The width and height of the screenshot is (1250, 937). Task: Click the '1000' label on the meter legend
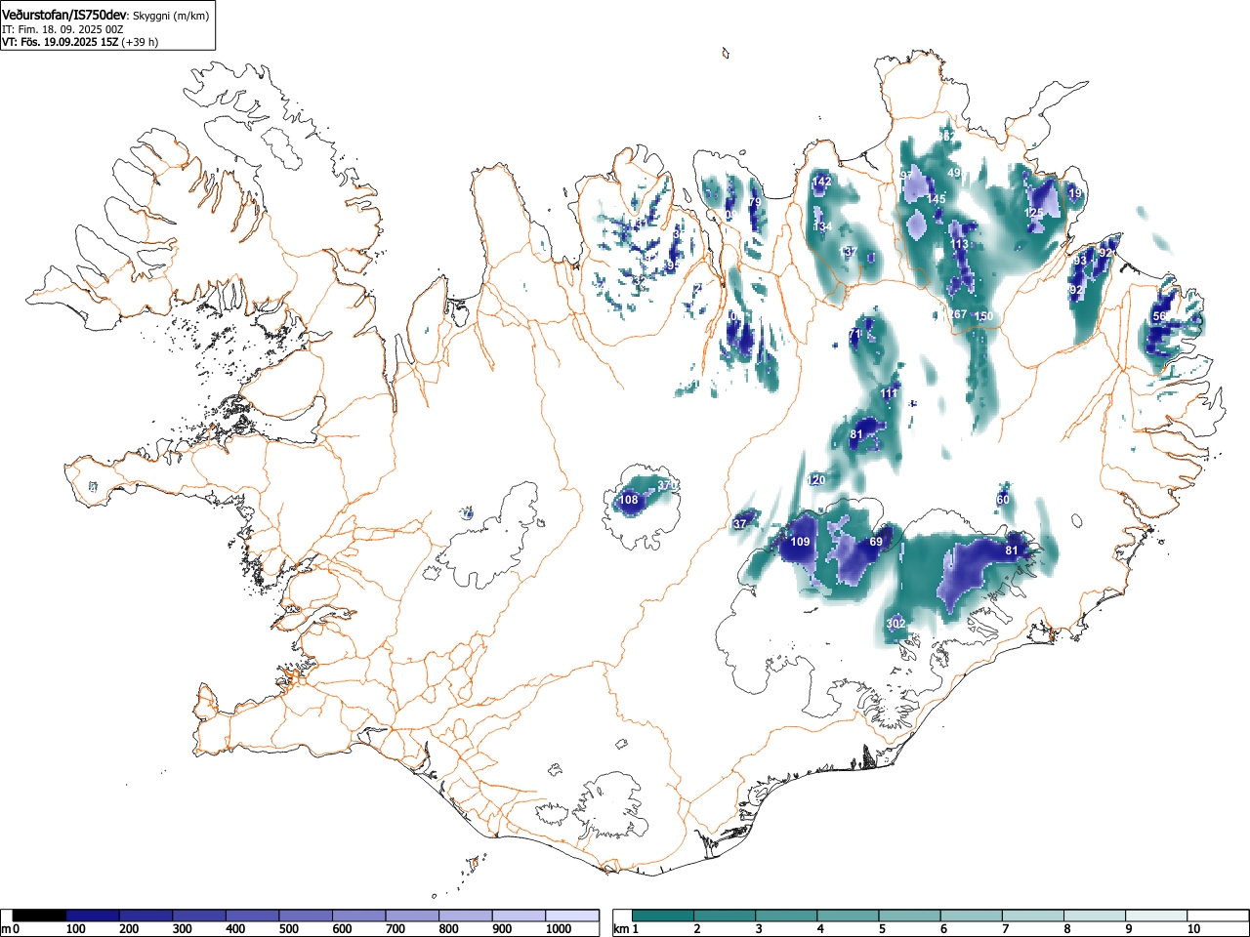pyautogui.click(x=559, y=929)
